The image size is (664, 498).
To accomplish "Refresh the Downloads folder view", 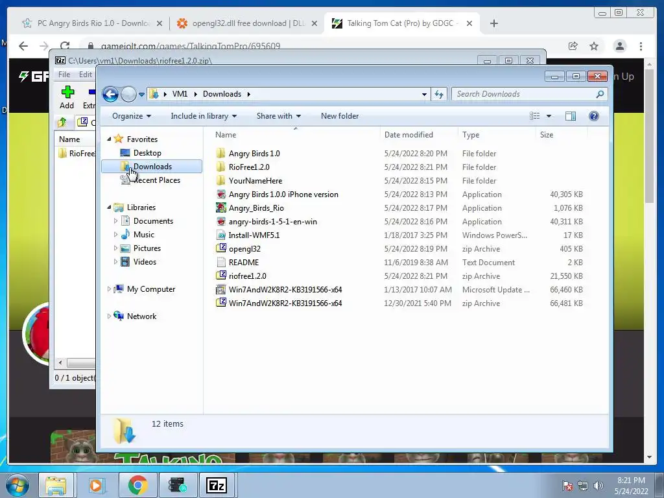I will pos(439,94).
